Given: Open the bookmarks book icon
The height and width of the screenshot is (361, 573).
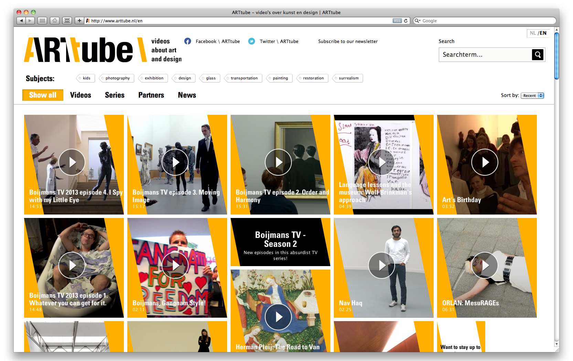Looking at the screenshot, I should click(67, 21).
